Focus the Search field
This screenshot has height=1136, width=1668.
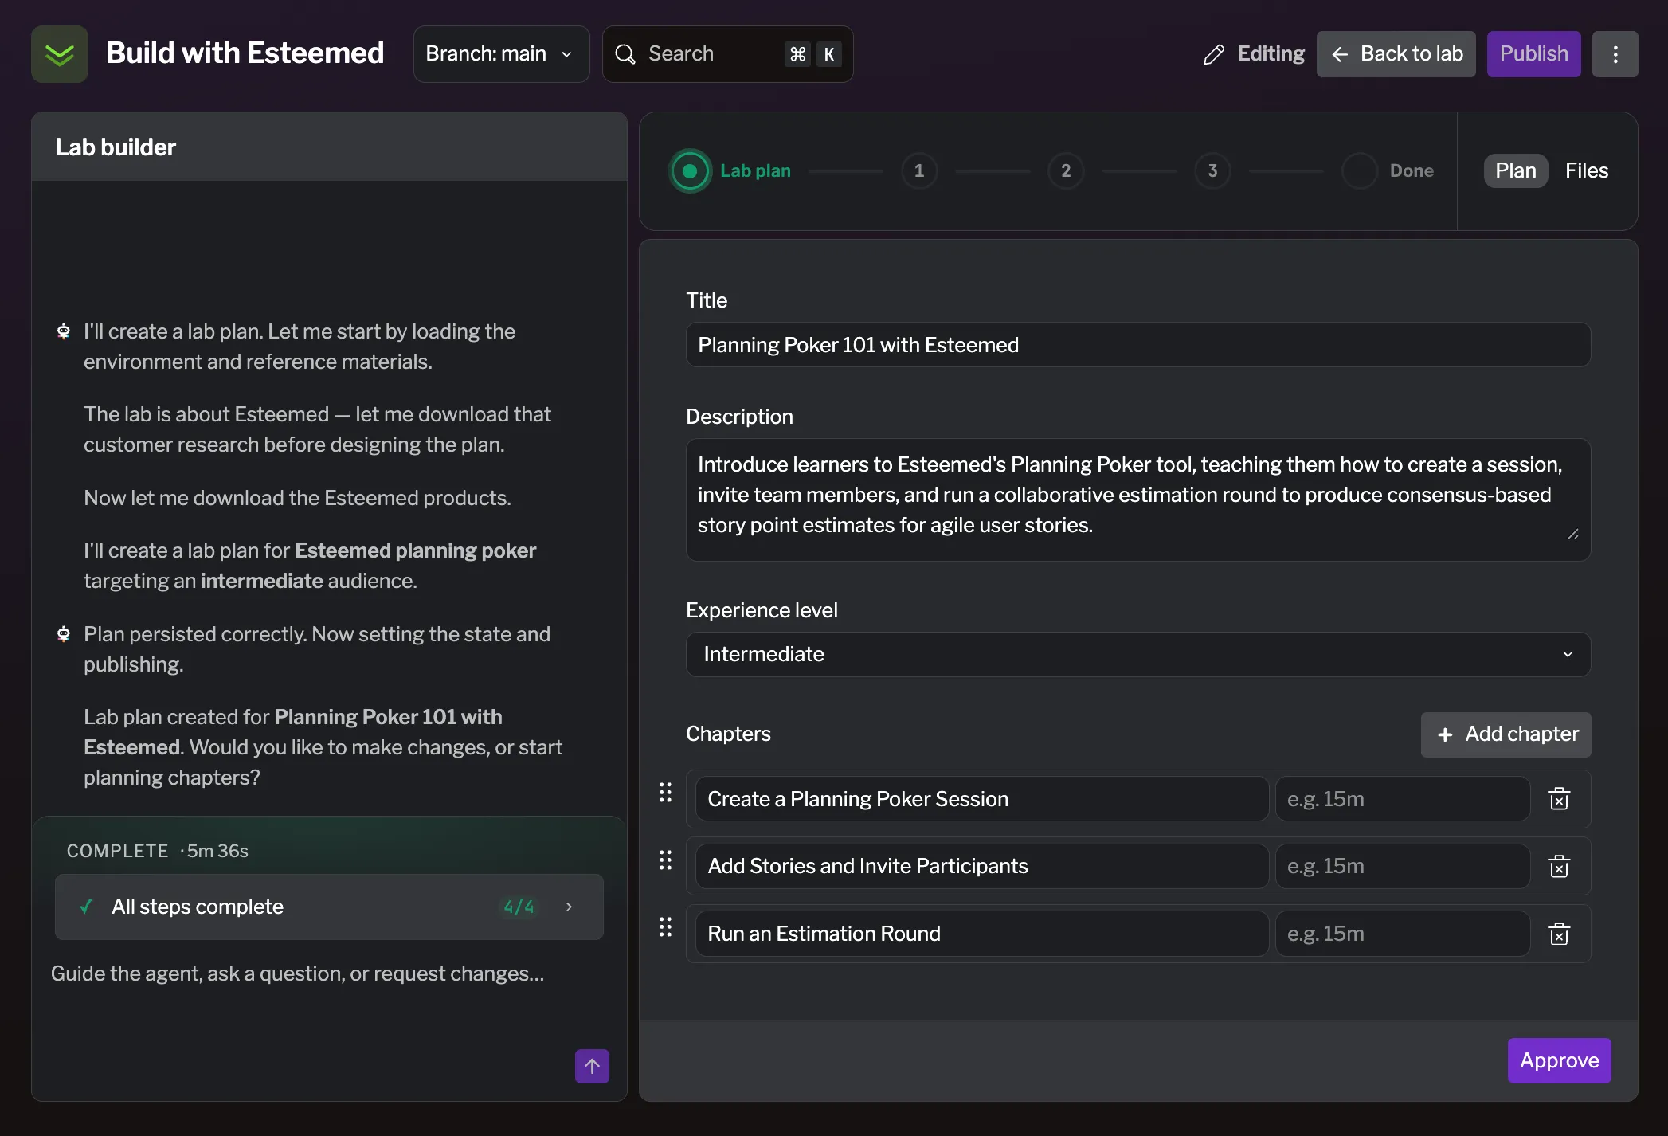coord(728,54)
